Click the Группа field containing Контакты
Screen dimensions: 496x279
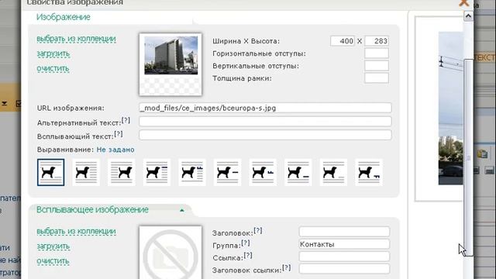pyautogui.click(x=344, y=244)
